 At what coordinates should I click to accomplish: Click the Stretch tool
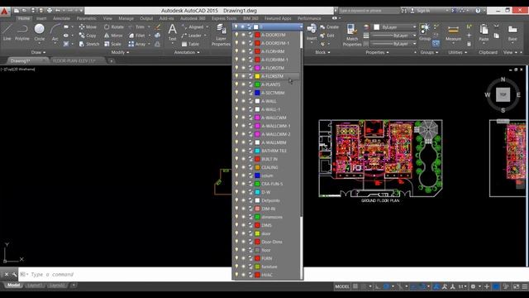pyautogui.click(x=89, y=44)
